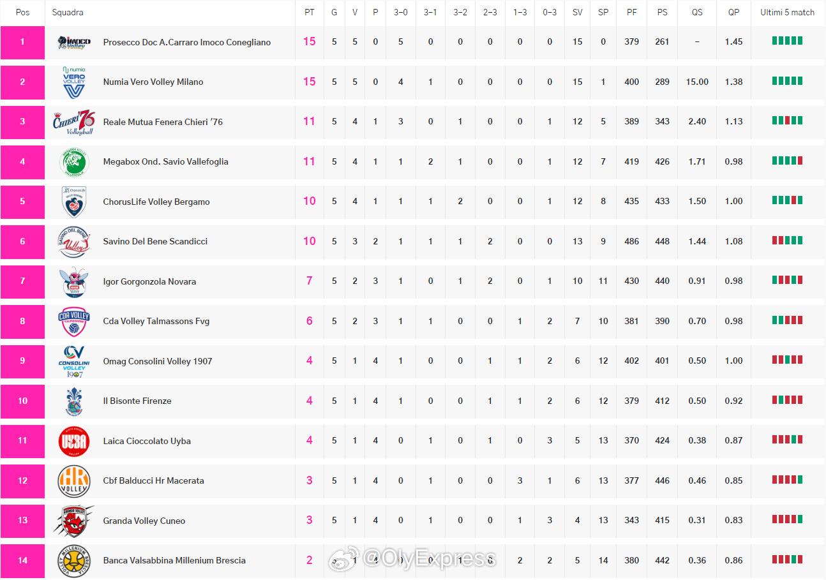Image resolution: width=826 pixels, height=580 pixels.
Task: Click the Granda Volley Cuneo logo
Action: [74, 521]
